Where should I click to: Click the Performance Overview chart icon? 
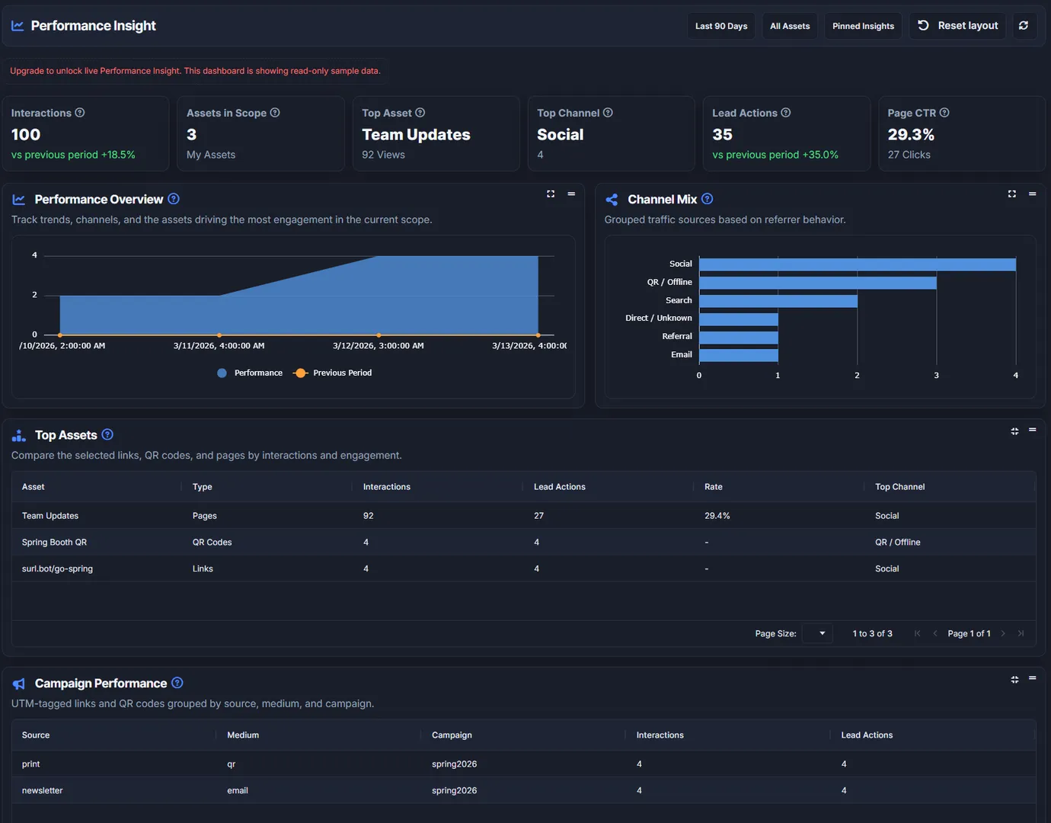click(x=19, y=200)
